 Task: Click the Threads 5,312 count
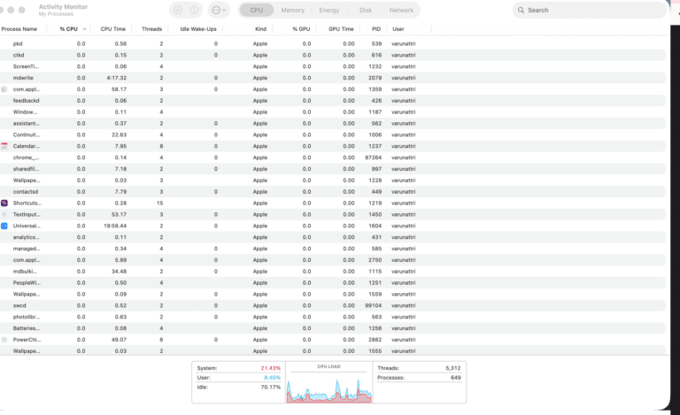click(x=452, y=368)
